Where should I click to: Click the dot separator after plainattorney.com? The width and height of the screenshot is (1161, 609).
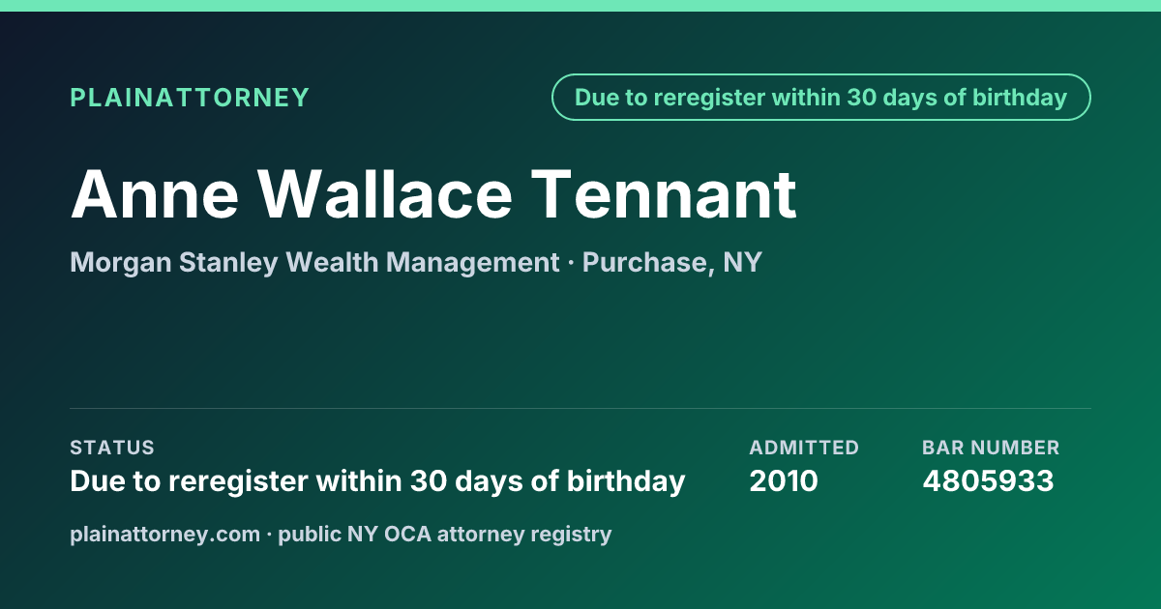click(270, 534)
